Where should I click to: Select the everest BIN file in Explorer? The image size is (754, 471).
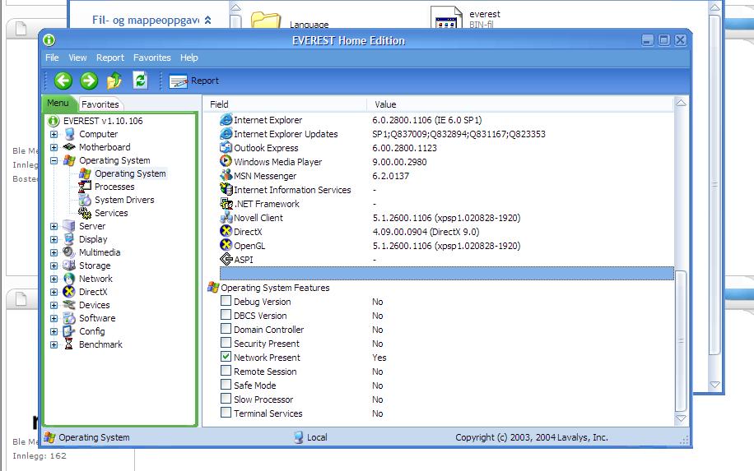point(465,18)
